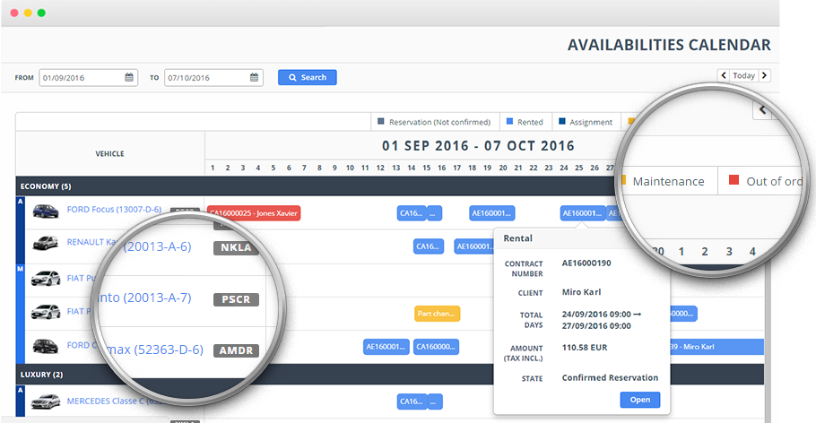The height and width of the screenshot is (423, 816).
Task: Select CA16... booking on MERCEDES row
Action: click(x=412, y=401)
